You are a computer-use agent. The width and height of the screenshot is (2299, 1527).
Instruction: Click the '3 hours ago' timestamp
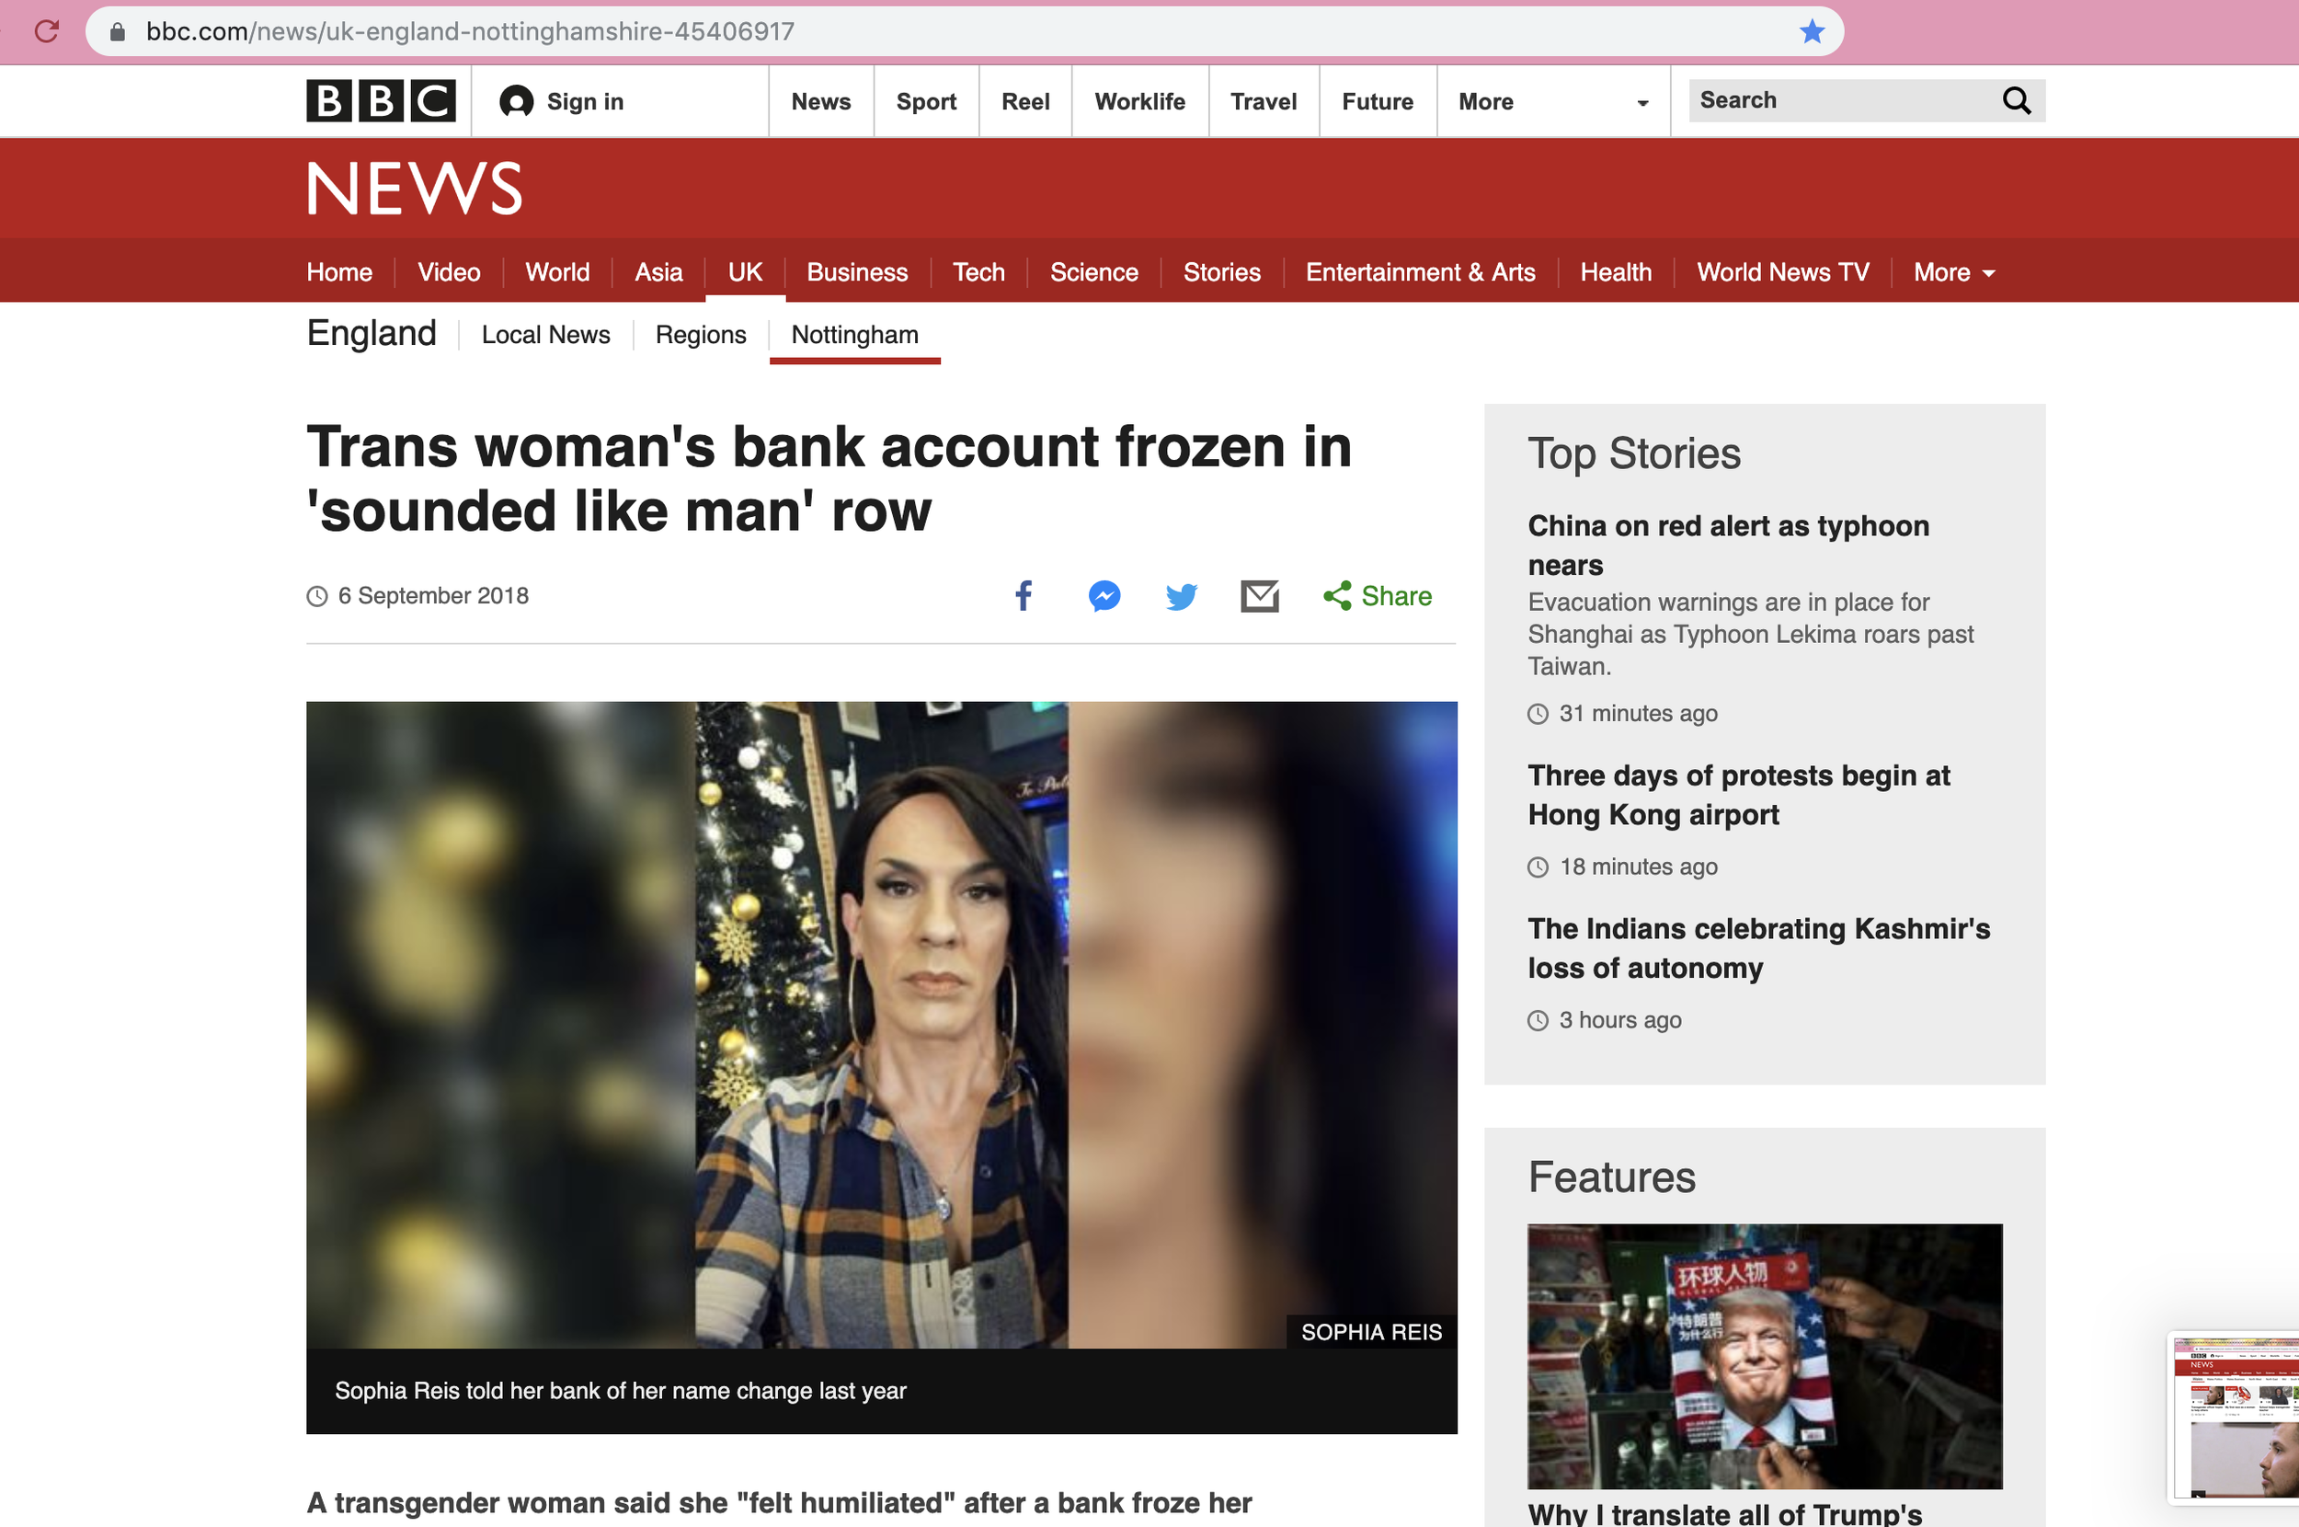(1619, 1020)
